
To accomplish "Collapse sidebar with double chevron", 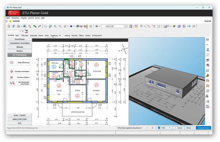I will pyautogui.click(x=207, y=45).
